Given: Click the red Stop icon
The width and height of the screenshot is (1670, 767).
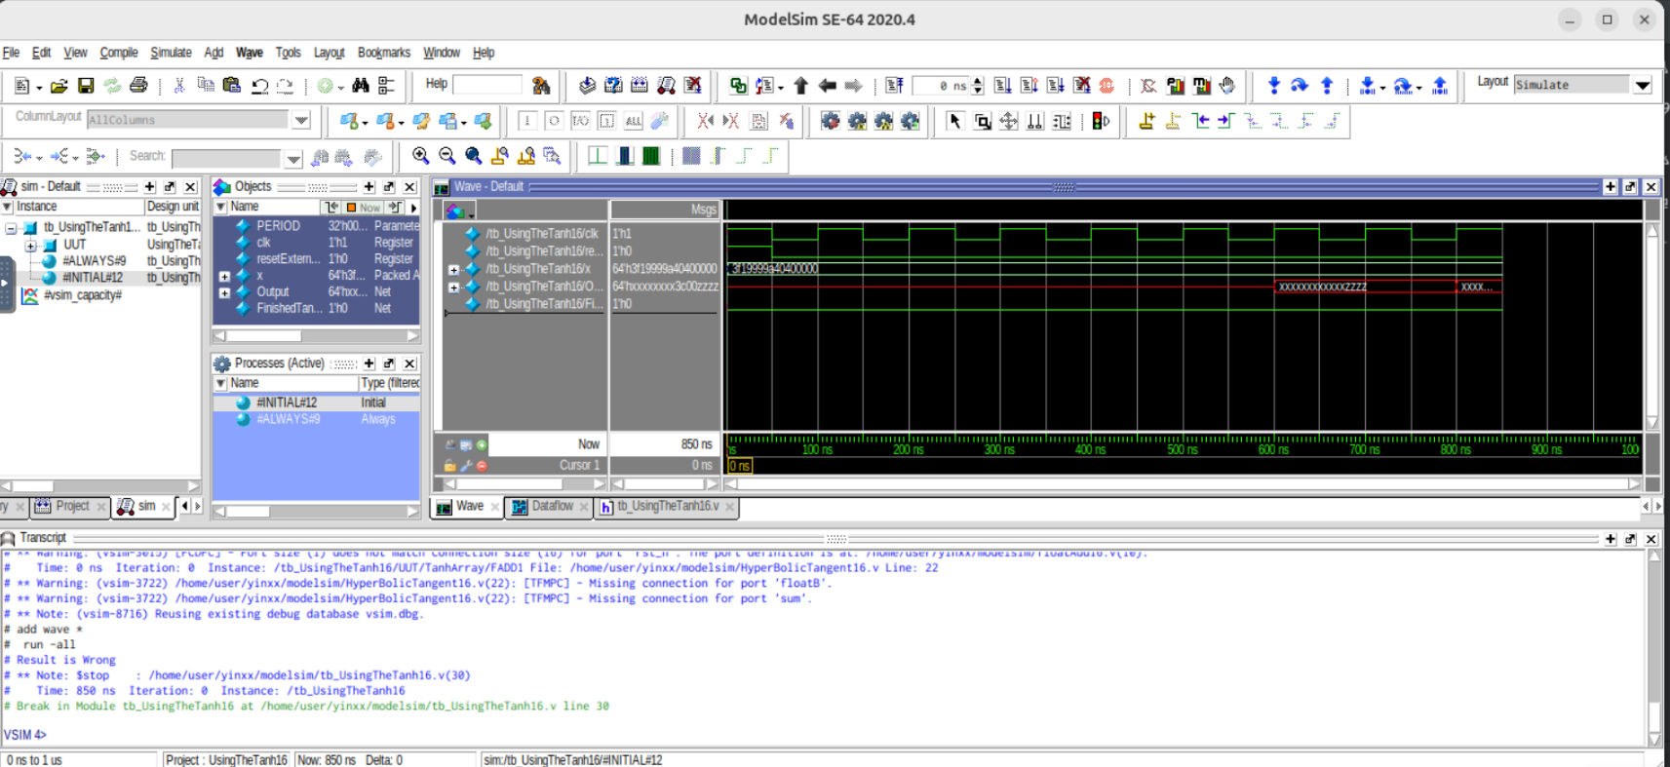Looking at the screenshot, I should (x=1107, y=86).
